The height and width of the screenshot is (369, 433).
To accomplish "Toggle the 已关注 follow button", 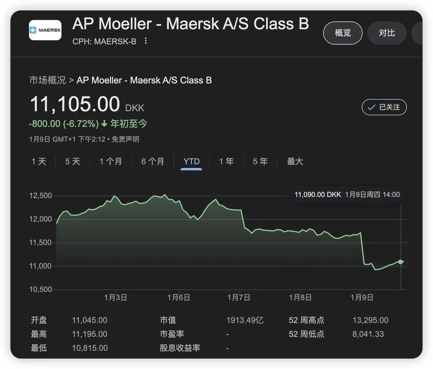I will [384, 107].
